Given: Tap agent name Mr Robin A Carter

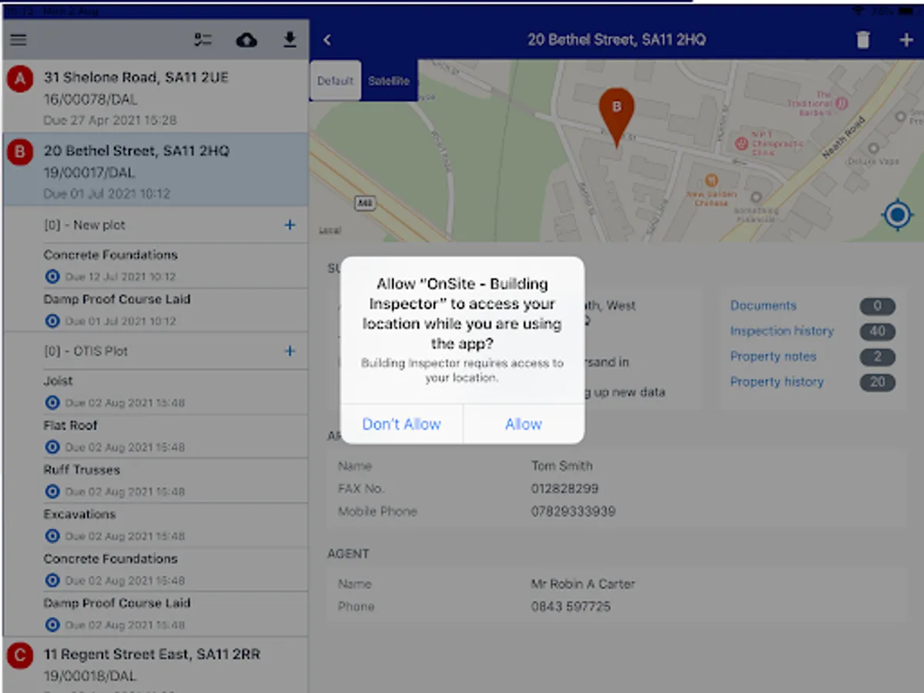Looking at the screenshot, I should pyautogui.click(x=583, y=584).
